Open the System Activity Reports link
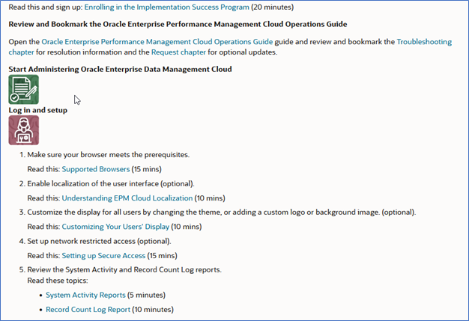This screenshot has height=321, width=469. click(85, 295)
